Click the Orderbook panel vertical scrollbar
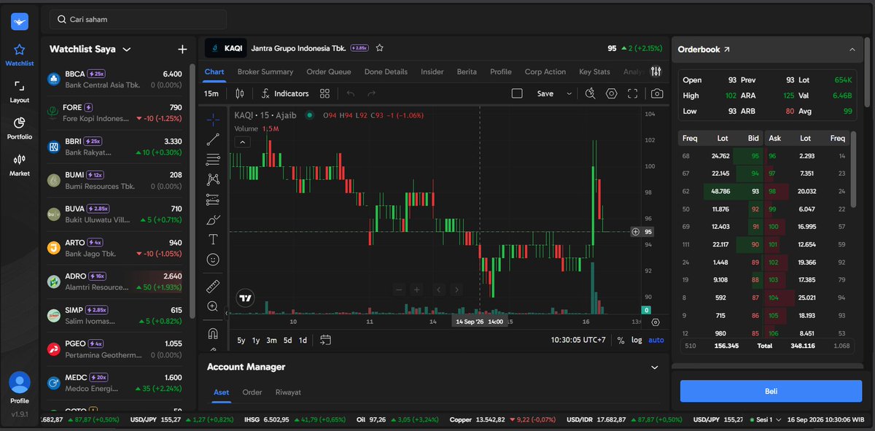Image resolution: width=875 pixels, height=431 pixels. coord(866,71)
